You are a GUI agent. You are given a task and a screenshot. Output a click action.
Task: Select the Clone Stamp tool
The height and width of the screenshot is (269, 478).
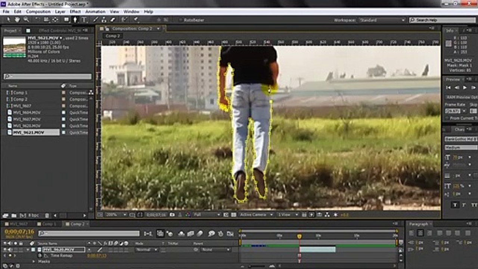(104, 19)
